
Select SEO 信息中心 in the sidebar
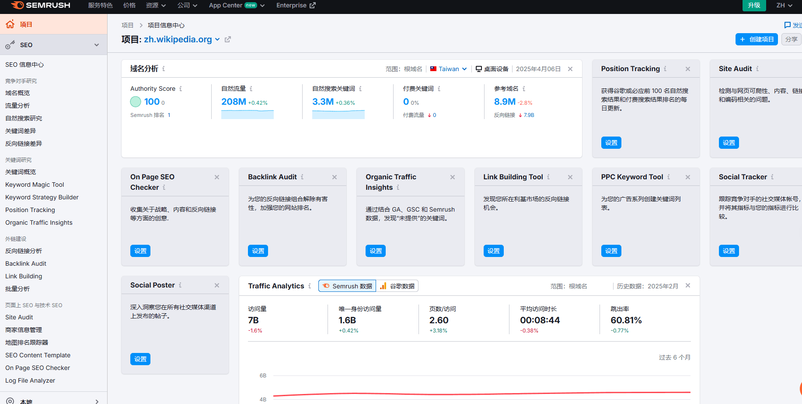point(24,65)
